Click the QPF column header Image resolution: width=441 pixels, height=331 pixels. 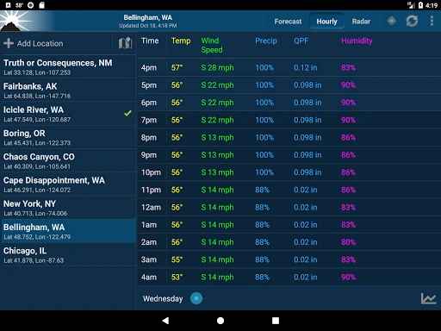[x=301, y=41]
